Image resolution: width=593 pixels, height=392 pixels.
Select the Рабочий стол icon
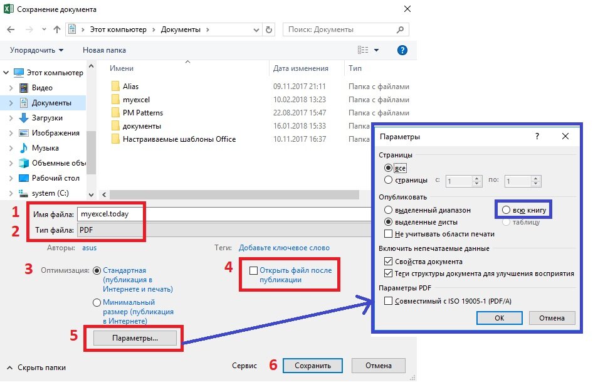click(23, 178)
